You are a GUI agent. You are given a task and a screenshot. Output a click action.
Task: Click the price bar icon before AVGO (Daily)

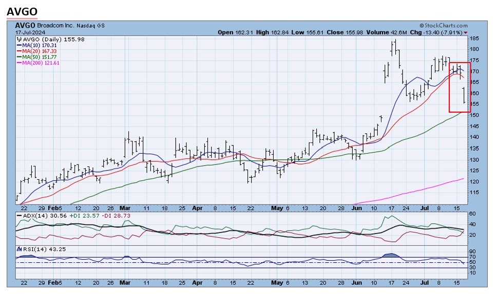point(19,39)
